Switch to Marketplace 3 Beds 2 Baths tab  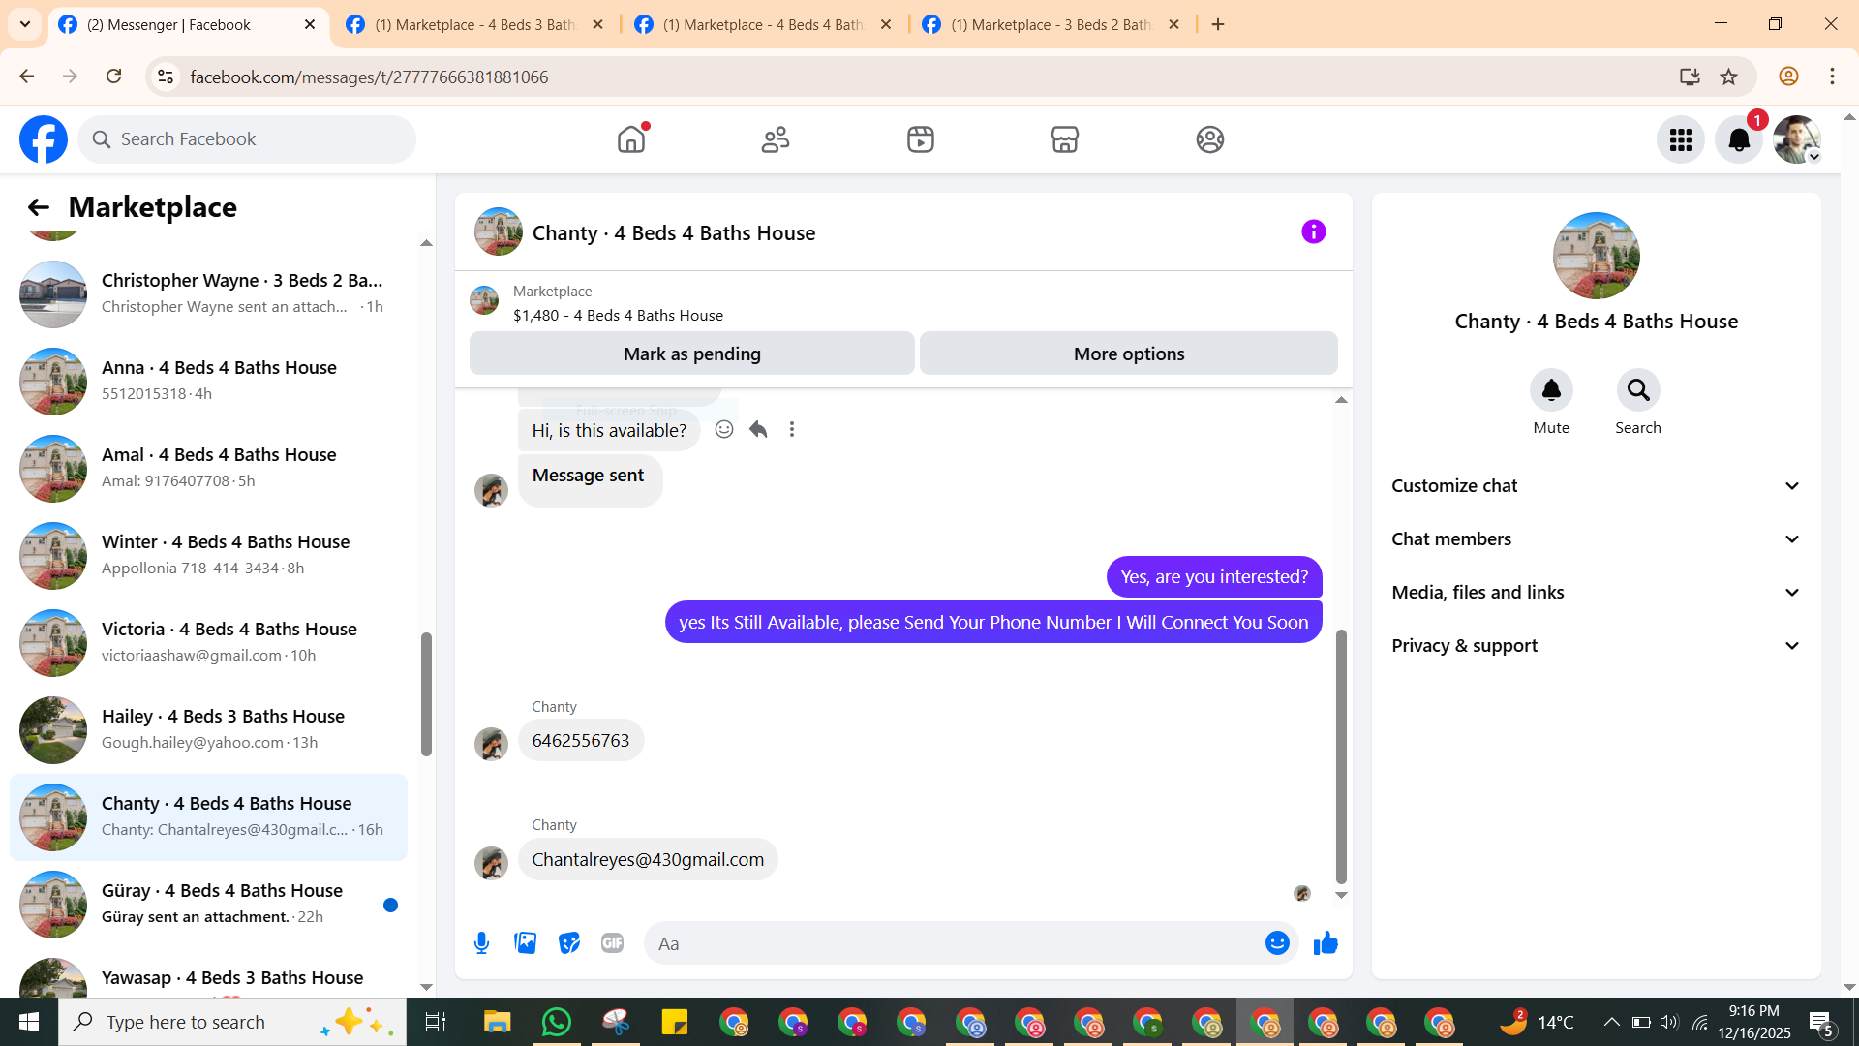(1051, 25)
